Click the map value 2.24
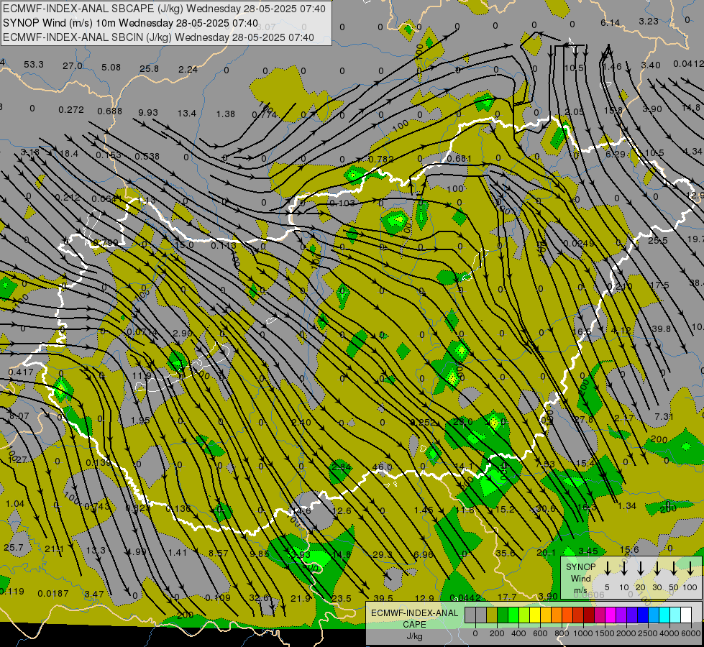 point(188,69)
